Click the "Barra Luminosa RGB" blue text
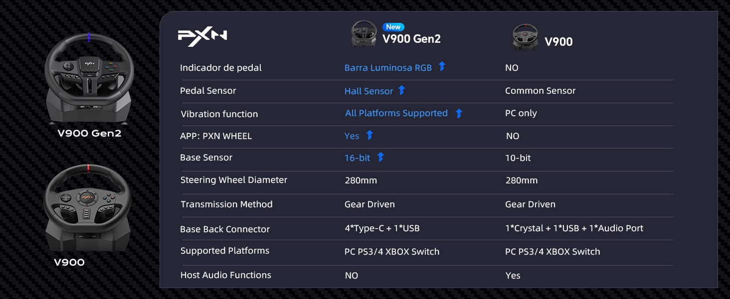 (x=388, y=68)
